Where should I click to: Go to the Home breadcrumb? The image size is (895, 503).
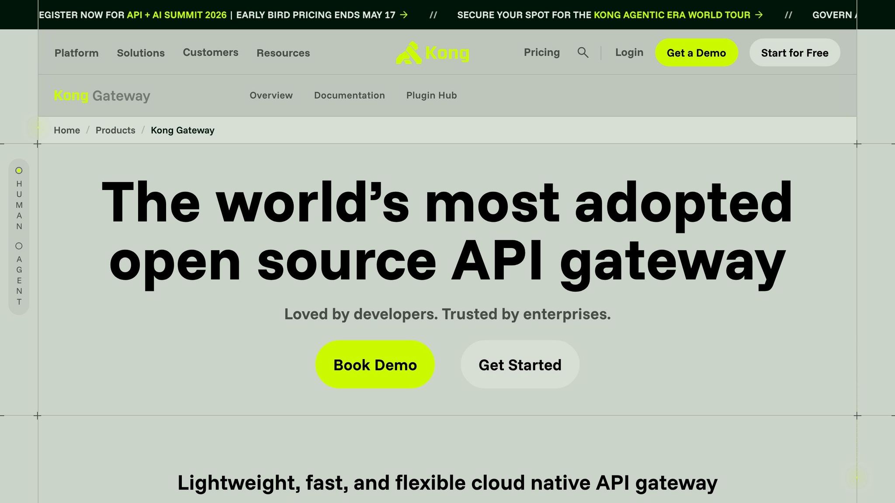point(67,130)
